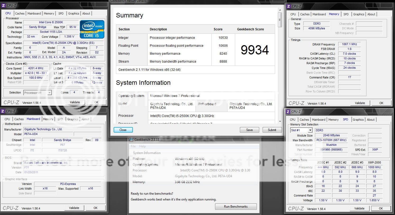Click the Core Voltage value 1.356 V
Image resolution: width=395 pixels, height=215 pixels.
click(x=69, y=37)
